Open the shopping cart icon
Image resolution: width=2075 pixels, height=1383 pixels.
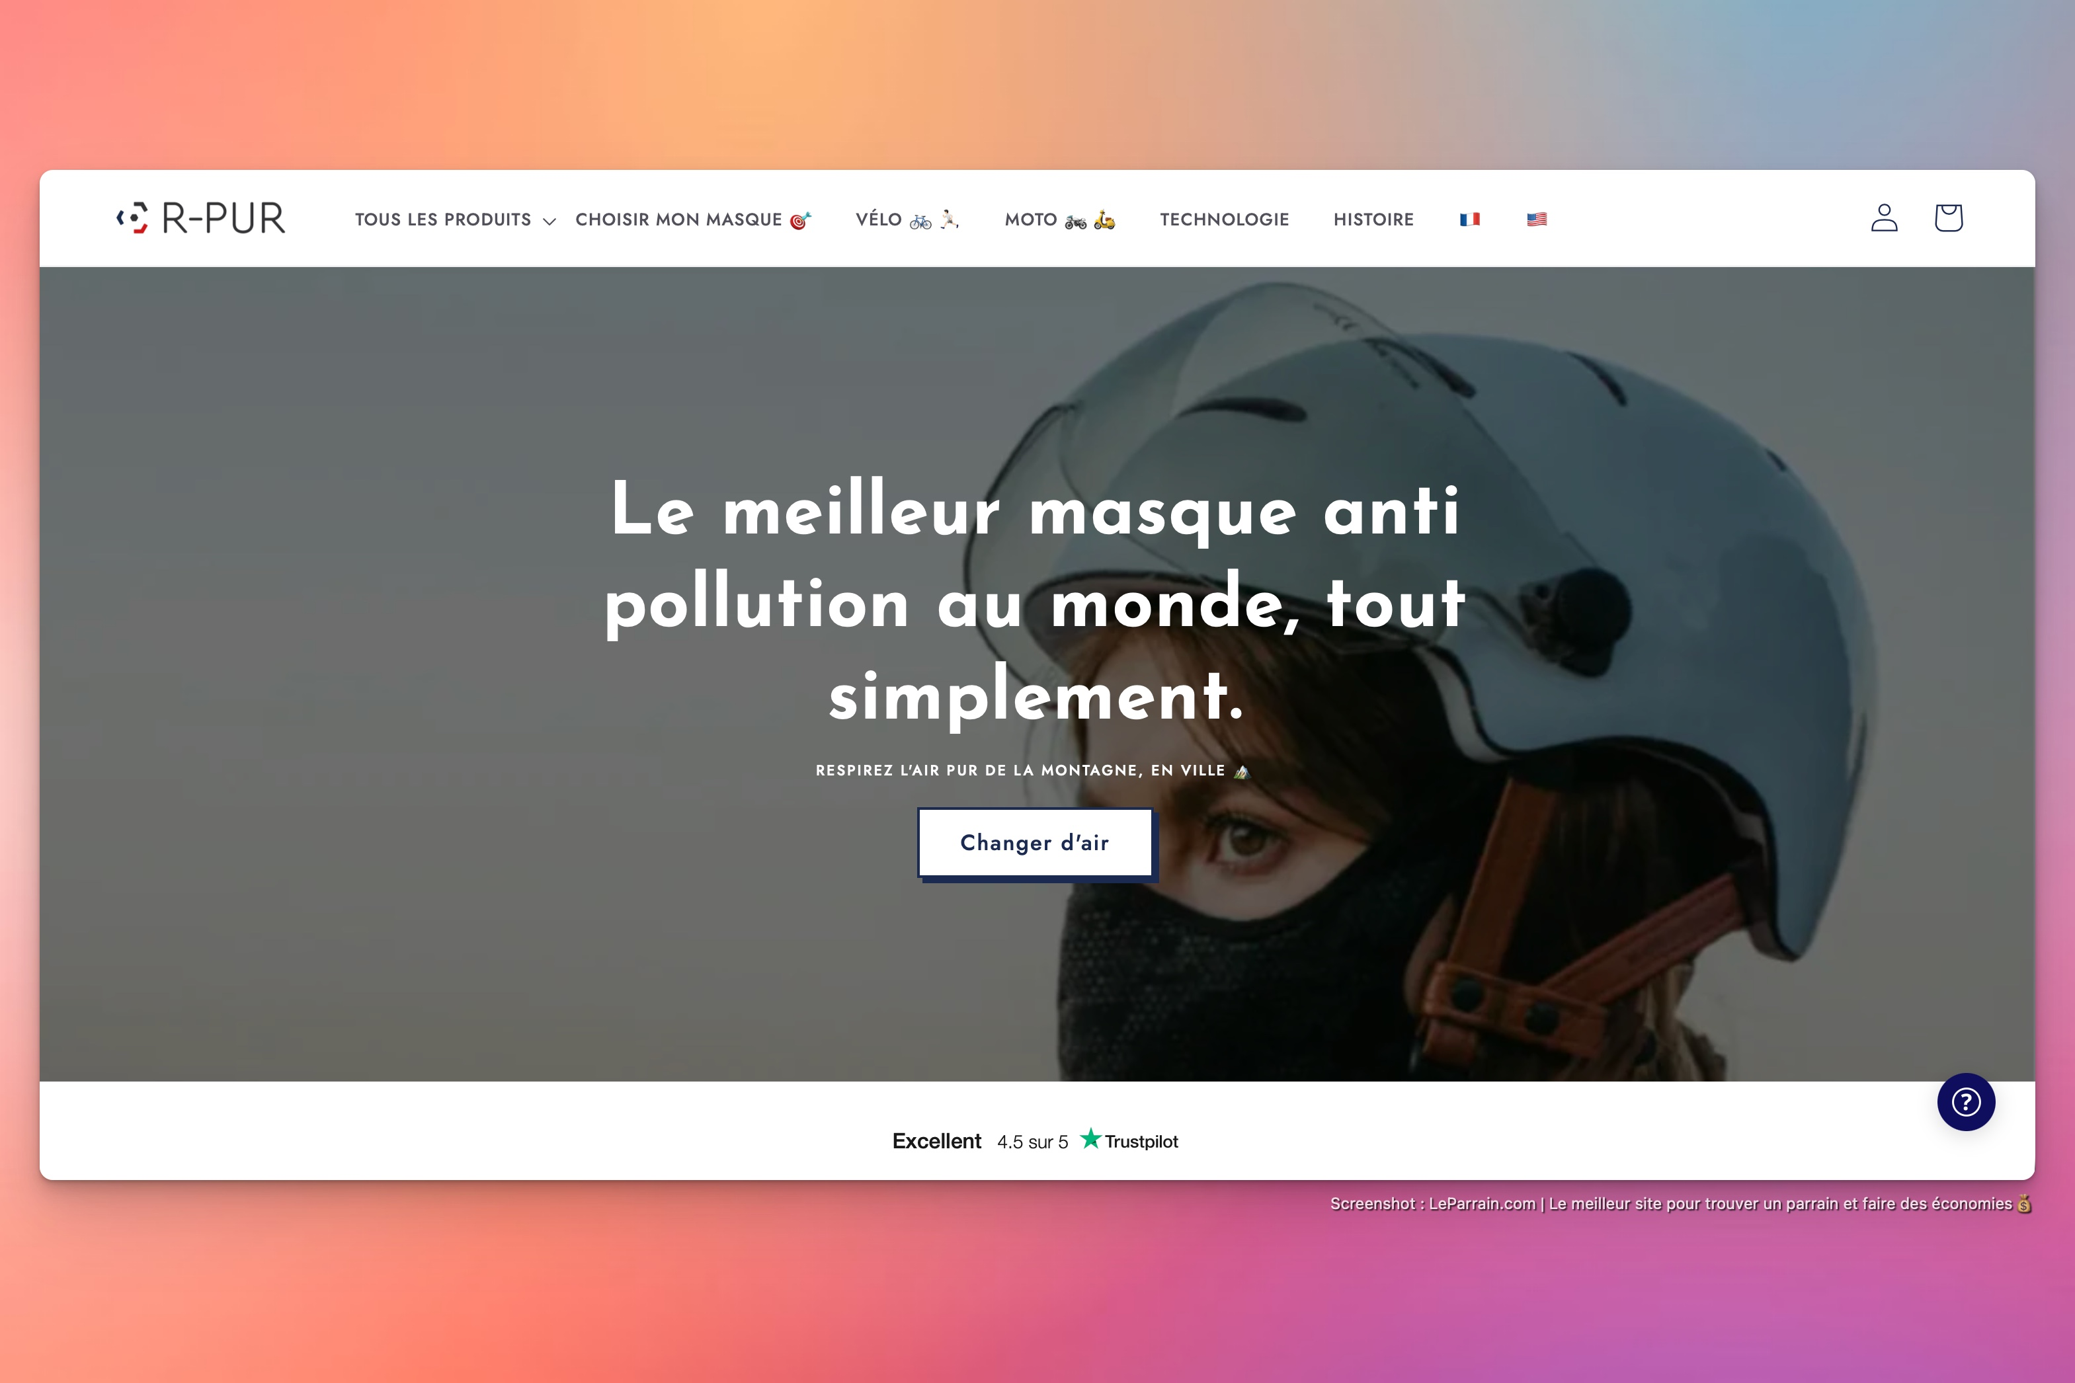(x=1948, y=218)
